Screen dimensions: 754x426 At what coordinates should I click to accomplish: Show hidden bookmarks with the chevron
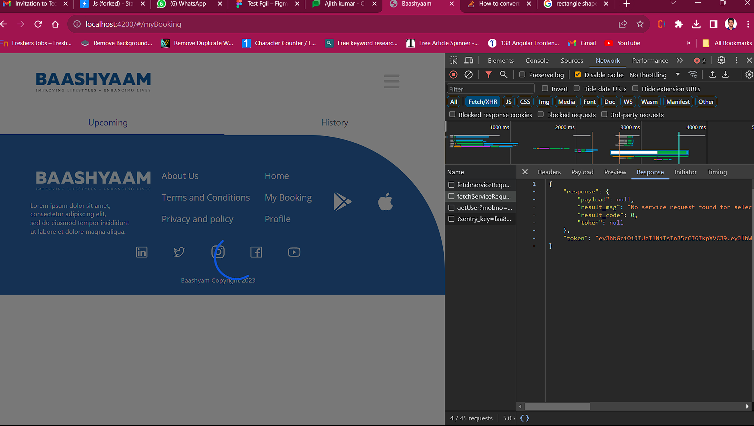point(688,43)
